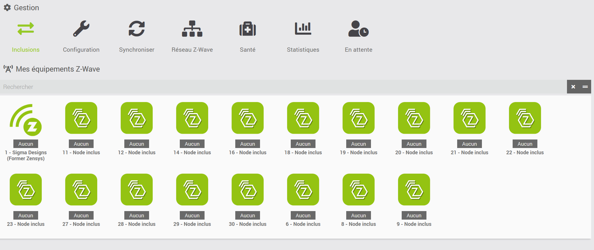The image size is (594, 250).
Task: Click Aucun tag above node 8
Action: [358, 216]
